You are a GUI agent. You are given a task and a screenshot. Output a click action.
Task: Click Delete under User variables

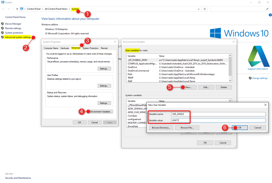click(x=224, y=87)
